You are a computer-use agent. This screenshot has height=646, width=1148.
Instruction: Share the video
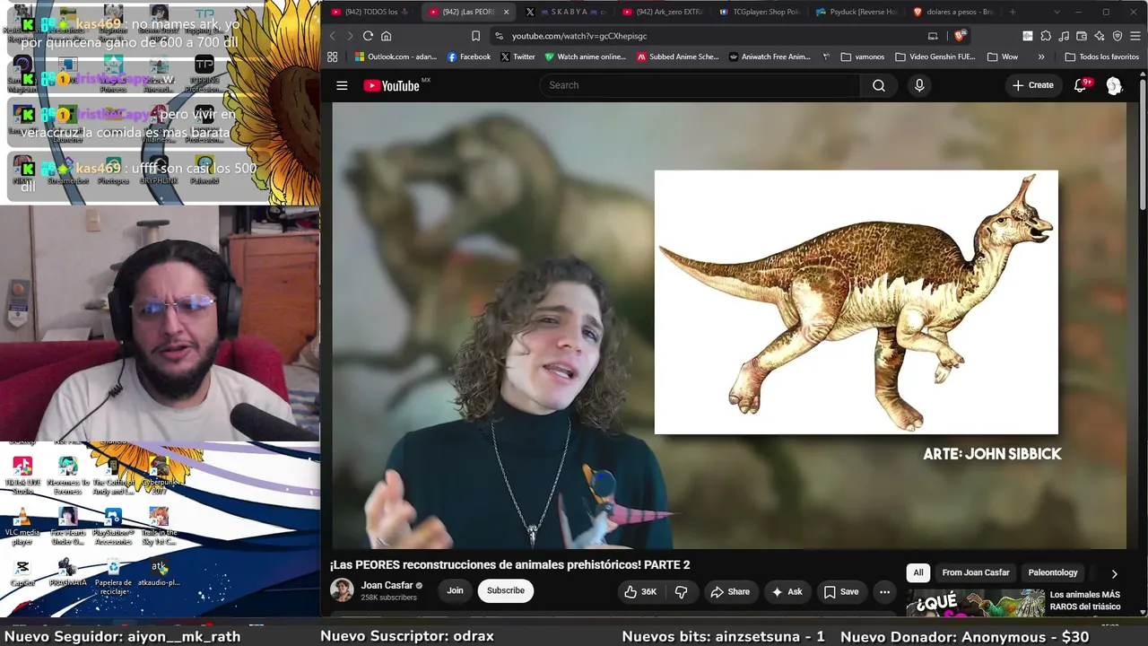(729, 591)
